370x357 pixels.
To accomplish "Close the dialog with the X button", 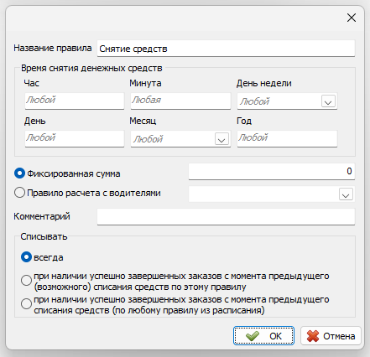I will (x=352, y=18).
